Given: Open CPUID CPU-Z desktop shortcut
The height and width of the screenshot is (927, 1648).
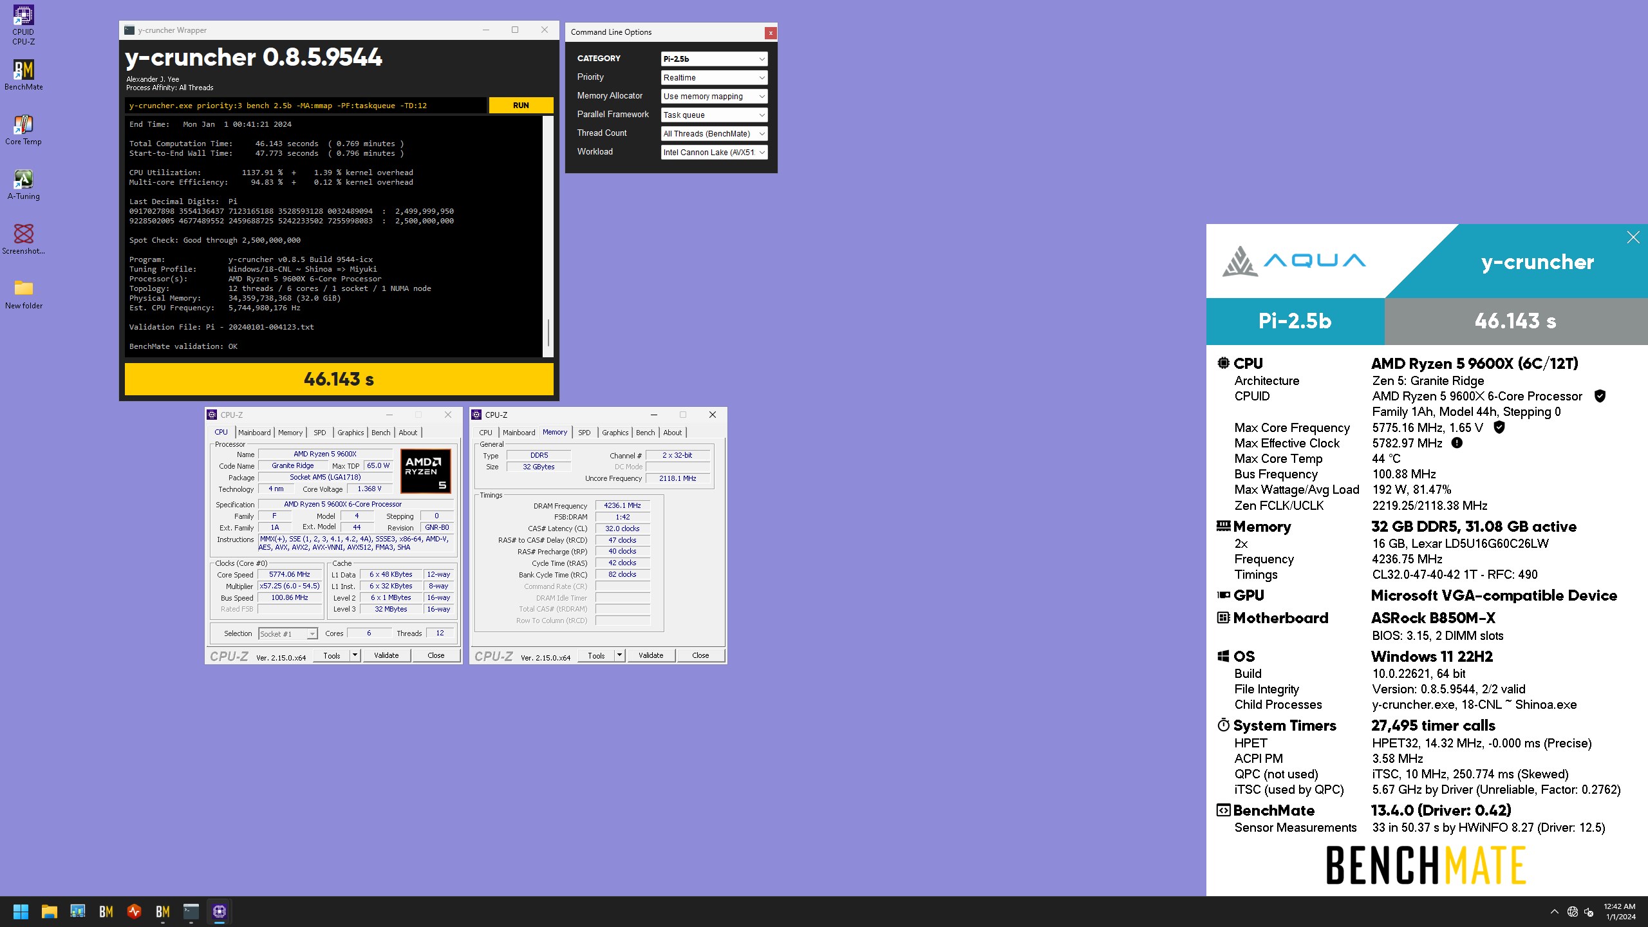Looking at the screenshot, I should [x=23, y=25].
